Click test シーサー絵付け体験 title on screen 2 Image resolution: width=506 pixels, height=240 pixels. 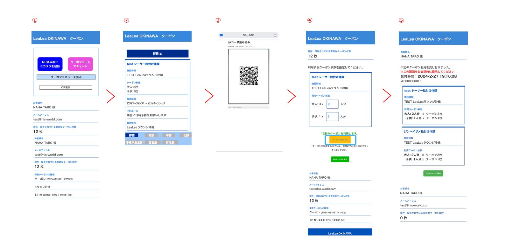coord(143,64)
